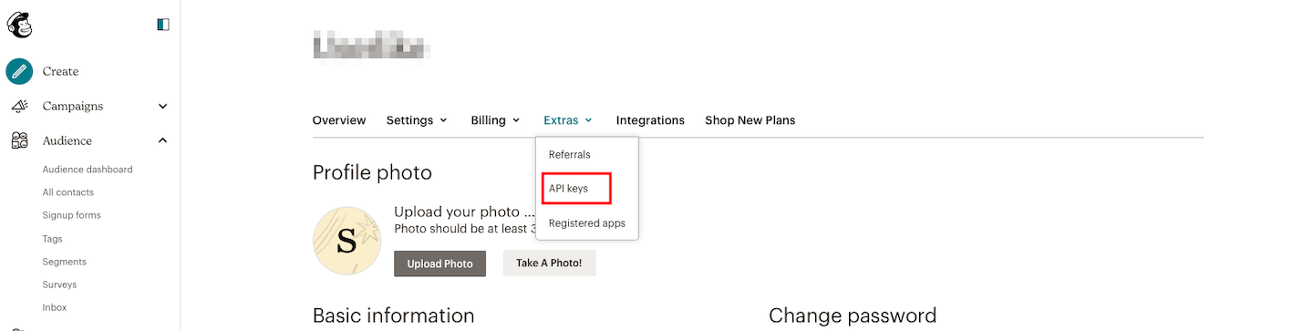Click the Audience people icon

coord(19,140)
